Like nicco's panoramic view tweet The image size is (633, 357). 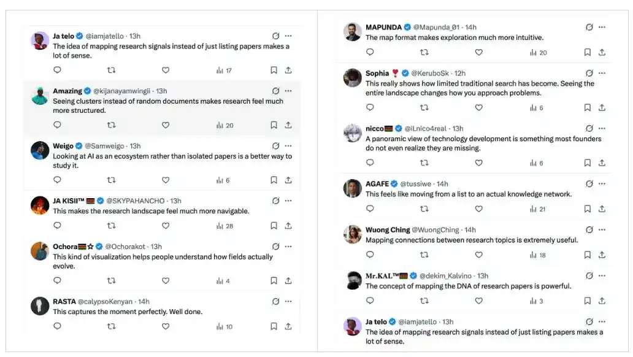[x=478, y=163]
